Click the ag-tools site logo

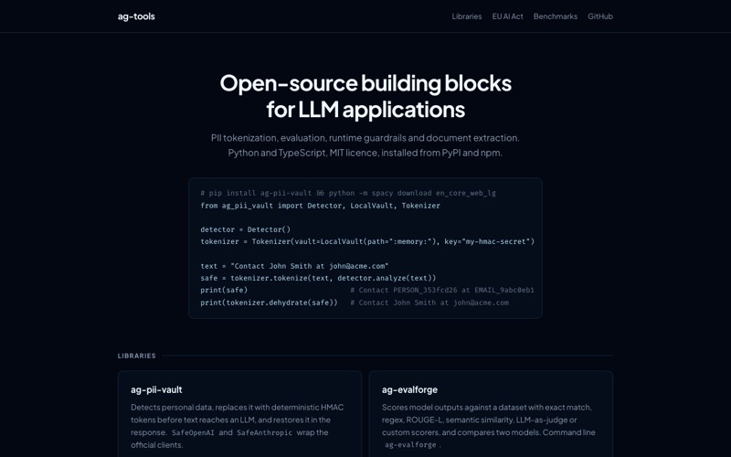[136, 16]
